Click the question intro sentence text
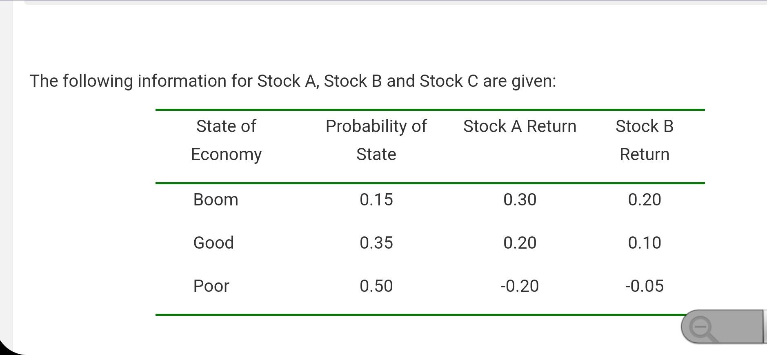The height and width of the screenshot is (355, 767). tap(293, 81)
